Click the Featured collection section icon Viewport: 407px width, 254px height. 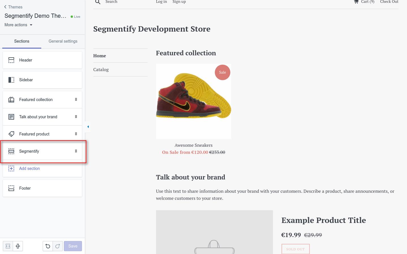tap(11, 100)
